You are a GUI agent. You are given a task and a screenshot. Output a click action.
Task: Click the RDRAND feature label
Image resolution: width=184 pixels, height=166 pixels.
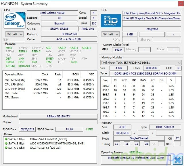(24, 66)
